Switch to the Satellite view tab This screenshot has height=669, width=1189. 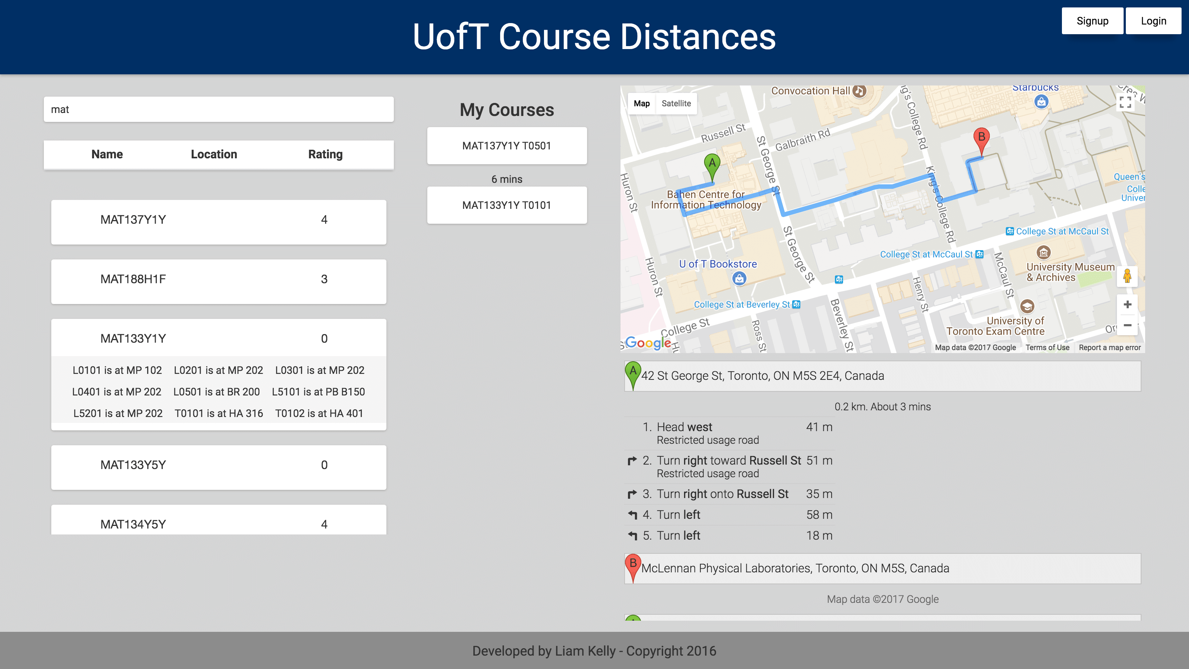pyautogui.click(x=676, y=103)
